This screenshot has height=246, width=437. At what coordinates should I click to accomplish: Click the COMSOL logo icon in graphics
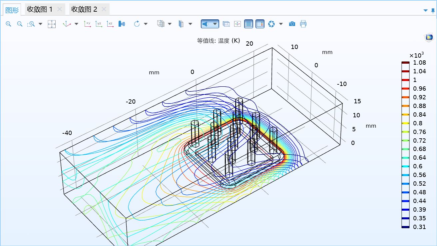[x=429, y=37]
